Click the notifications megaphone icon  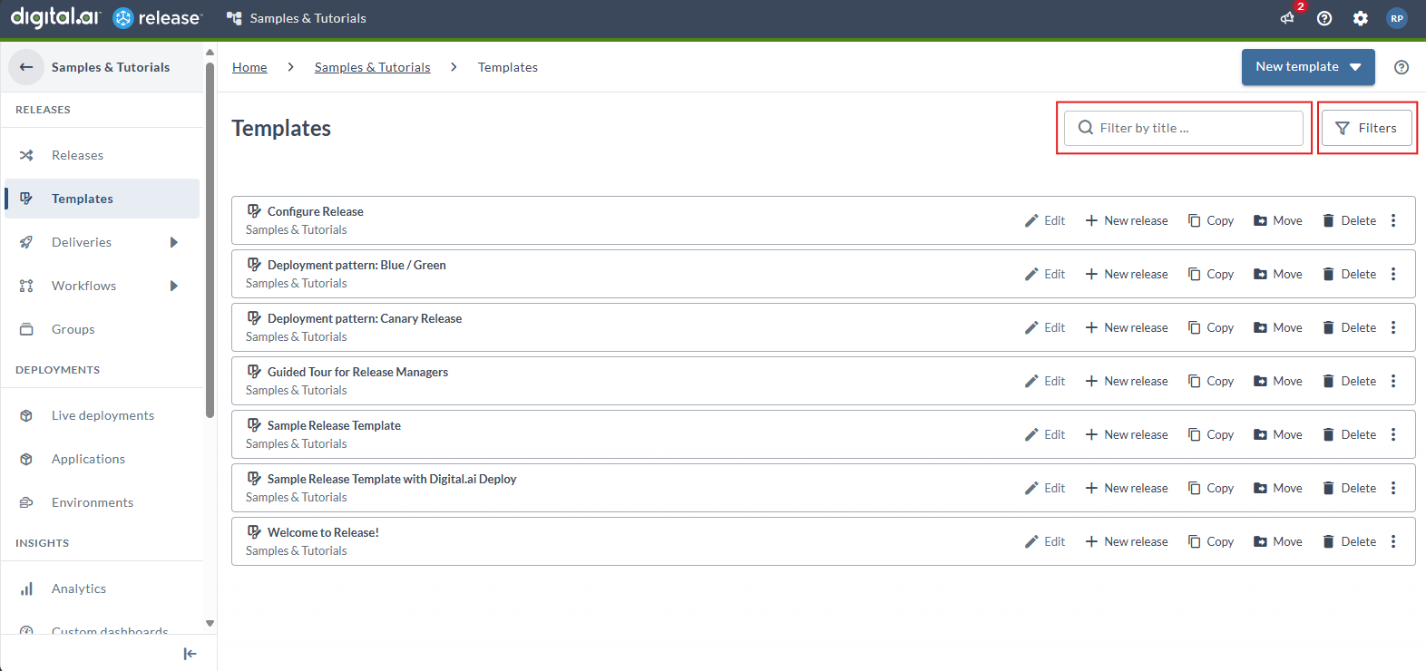click(1287, 18)
